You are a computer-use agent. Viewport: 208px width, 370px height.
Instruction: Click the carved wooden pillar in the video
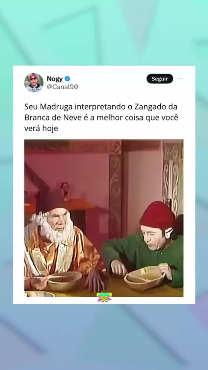(x=115, y=191)
